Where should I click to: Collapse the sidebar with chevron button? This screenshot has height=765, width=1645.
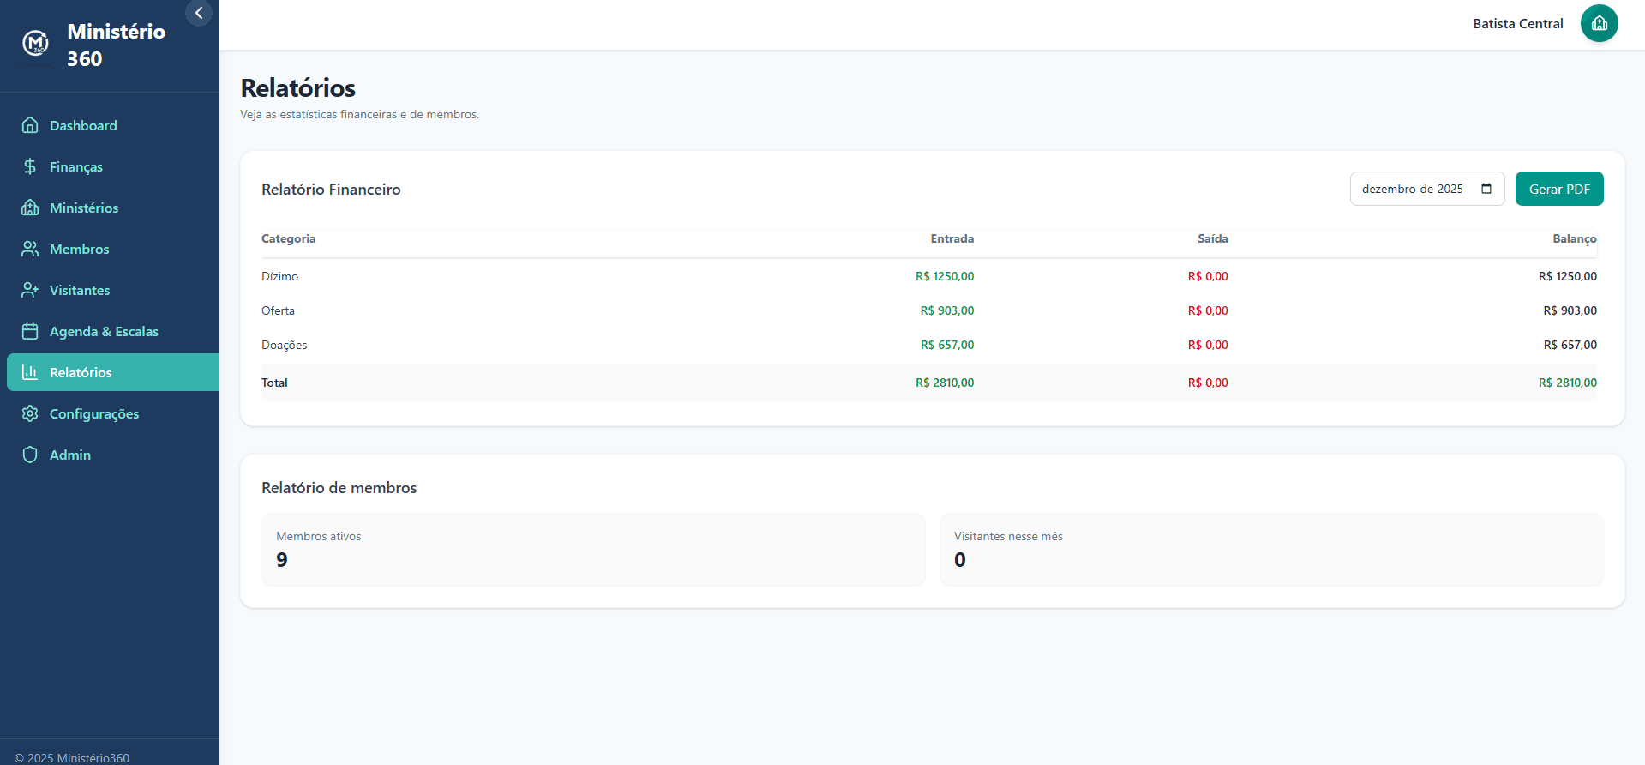click(199, 13)
